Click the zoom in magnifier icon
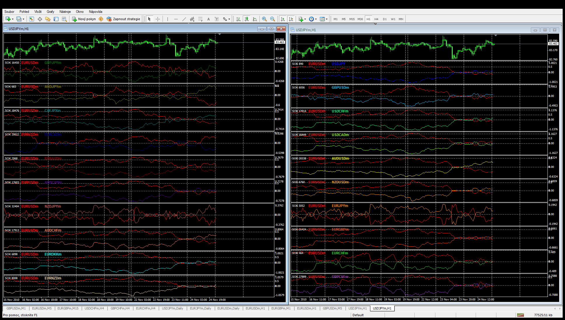Screen dimensions: 565x320 click(264, 19)
